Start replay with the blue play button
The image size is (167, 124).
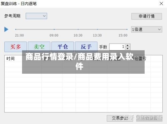pyautogui.click(x=6, y=29)
